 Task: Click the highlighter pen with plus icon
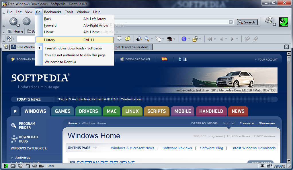tap(247, 39)
